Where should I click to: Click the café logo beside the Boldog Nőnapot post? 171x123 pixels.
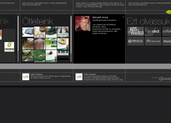click(x=26, y=77)
